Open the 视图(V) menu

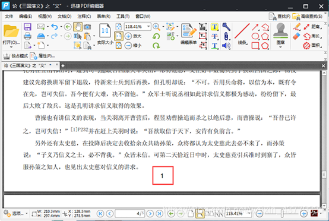(45, 17)
